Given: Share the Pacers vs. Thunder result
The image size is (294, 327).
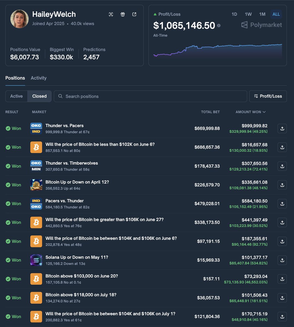Looking at the screenshot, I should 282,204.
